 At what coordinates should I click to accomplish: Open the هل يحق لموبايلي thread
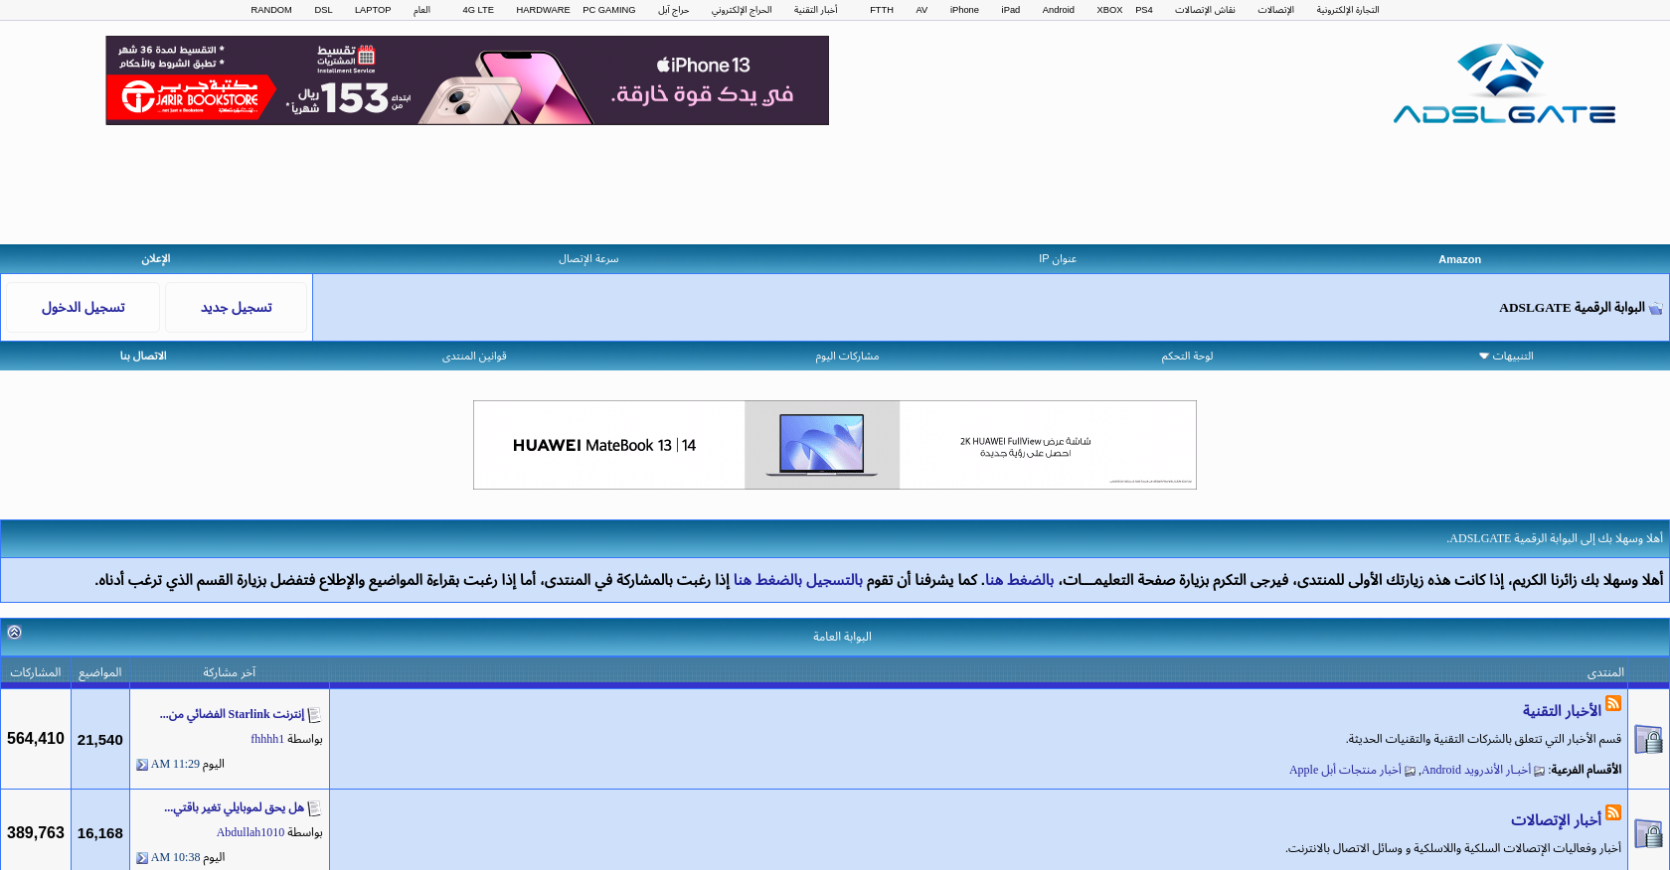coord(234,807)
